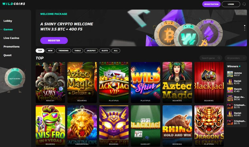Switch to the Jackpot category tab
The height and width of the screenshot is (147, 249).
tap(91, 51)
